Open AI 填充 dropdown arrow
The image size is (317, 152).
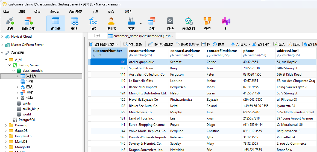250,44
